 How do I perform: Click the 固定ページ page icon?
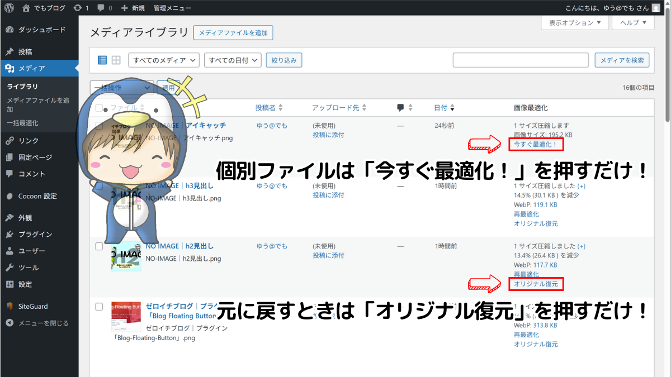coord(10,157)
